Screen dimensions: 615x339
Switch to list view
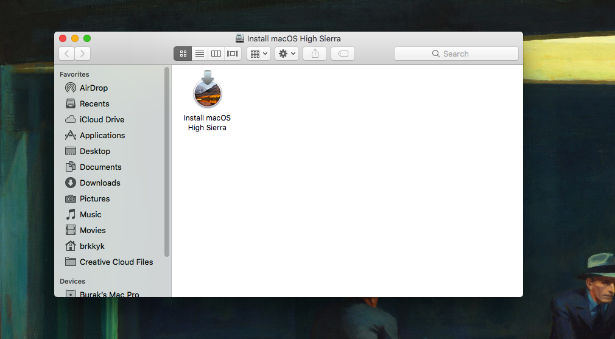(x=200, y=54)
